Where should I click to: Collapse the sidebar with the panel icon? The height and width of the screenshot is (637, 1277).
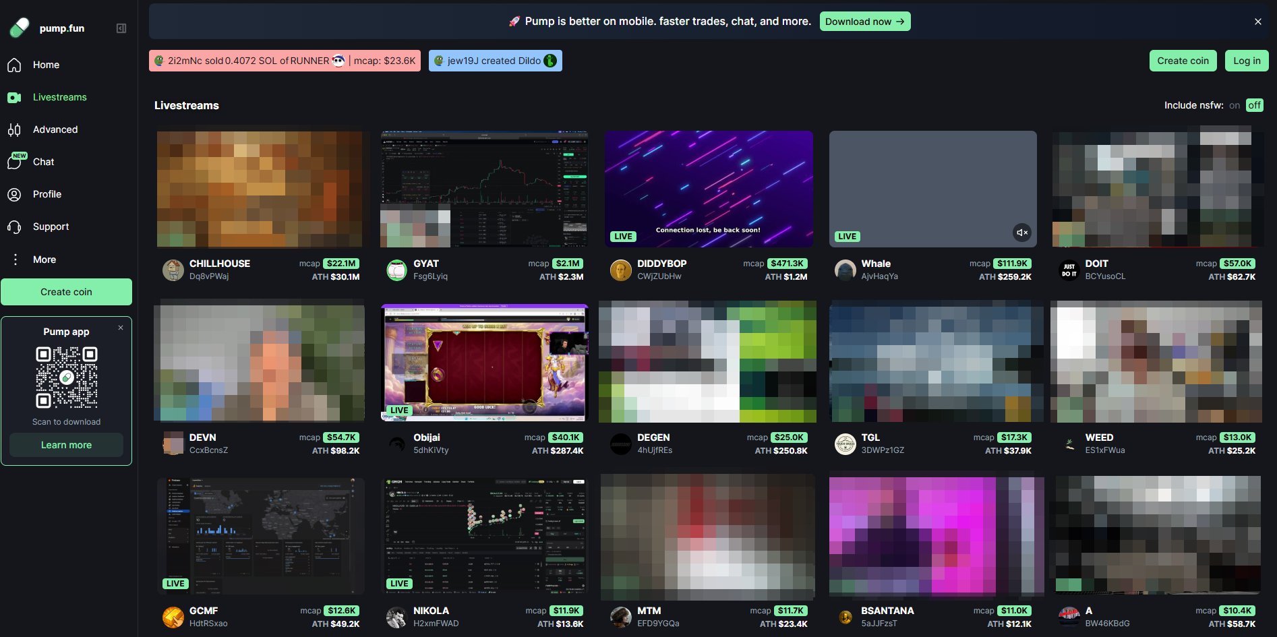[121, 28]
